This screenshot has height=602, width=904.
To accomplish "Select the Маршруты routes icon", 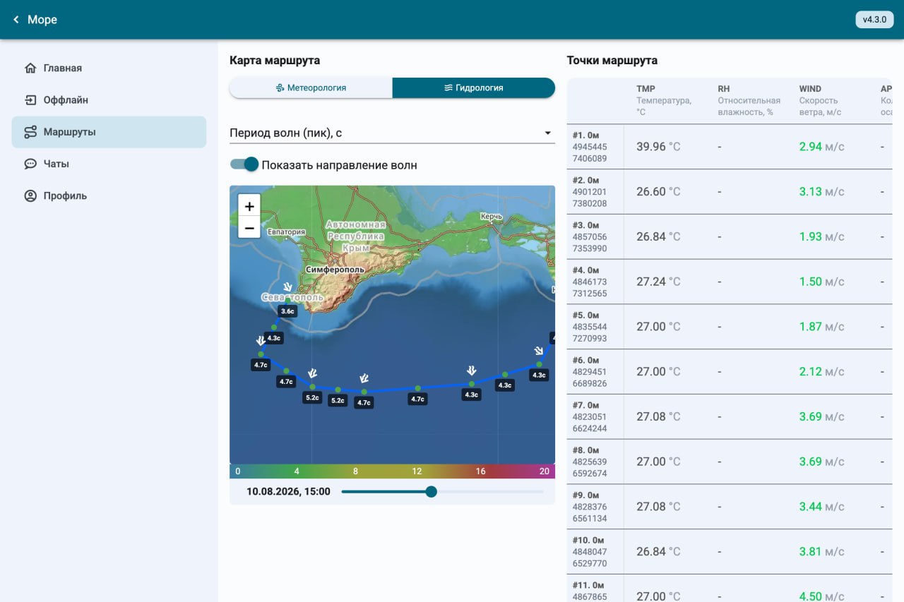I will click(30, 132).
